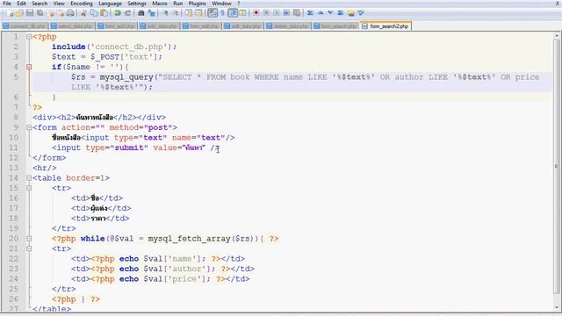
Task: Click the blue up-triangle toolbar icon
Action: [321, 13]
